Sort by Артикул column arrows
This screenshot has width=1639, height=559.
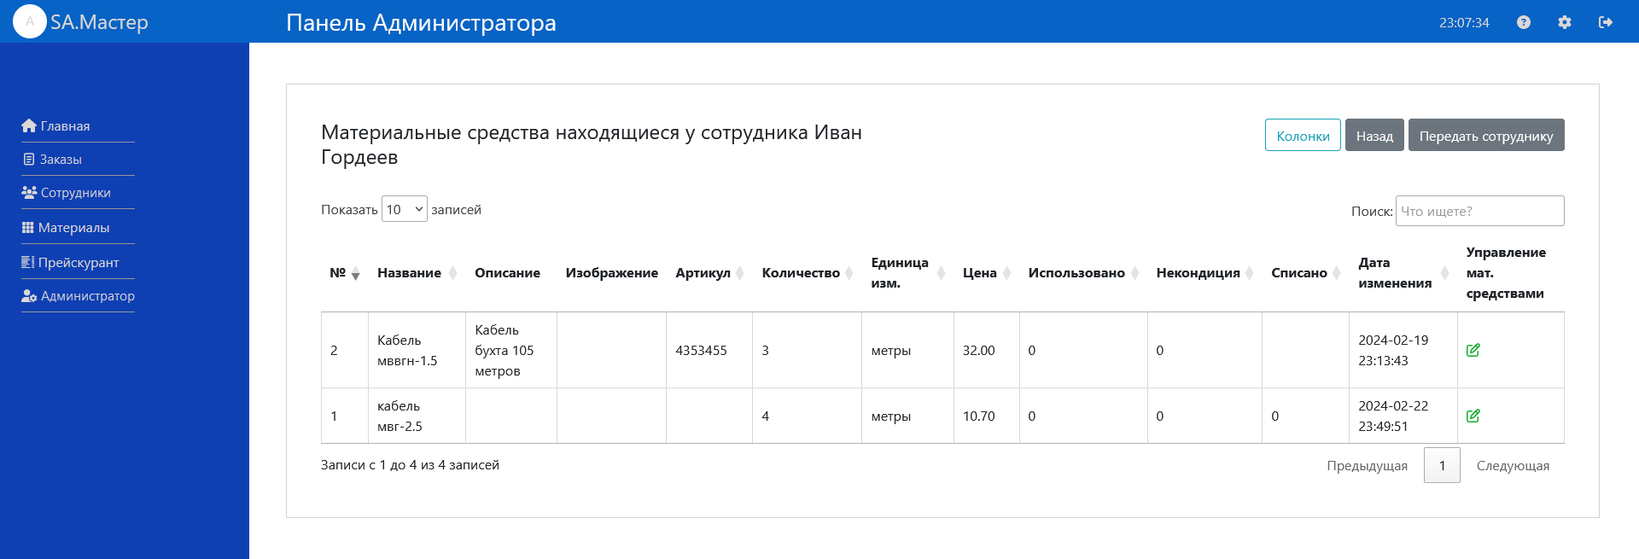(740, 273)
